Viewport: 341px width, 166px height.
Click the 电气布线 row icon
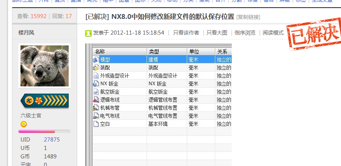tap(96, 116)
